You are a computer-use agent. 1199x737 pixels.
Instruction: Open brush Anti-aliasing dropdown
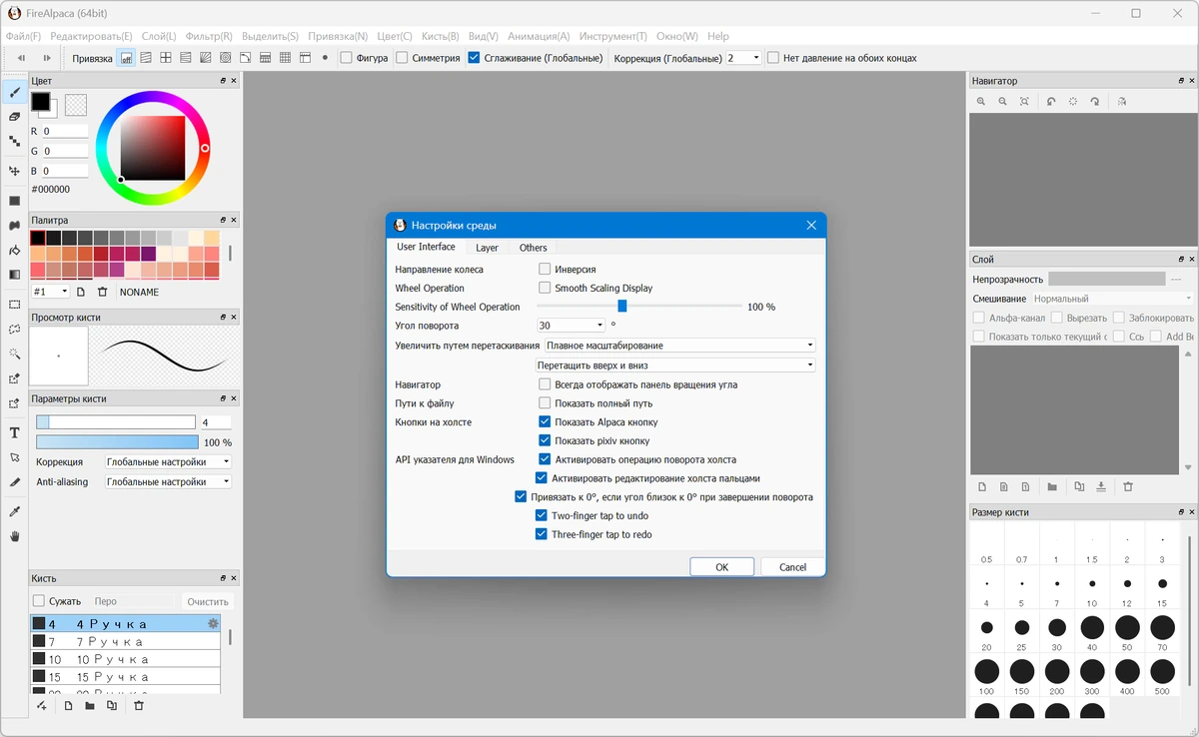click(168, 481)
